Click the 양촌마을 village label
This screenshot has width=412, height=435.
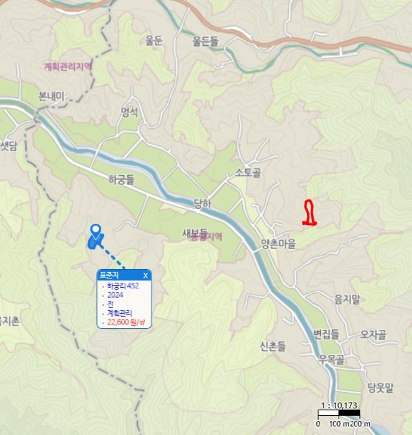tap(278, 244)
